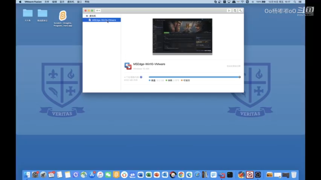Open Trash in the Dock
Viewport: 321px width, 180px height.
pyautogui.click(x=294, y=175)
